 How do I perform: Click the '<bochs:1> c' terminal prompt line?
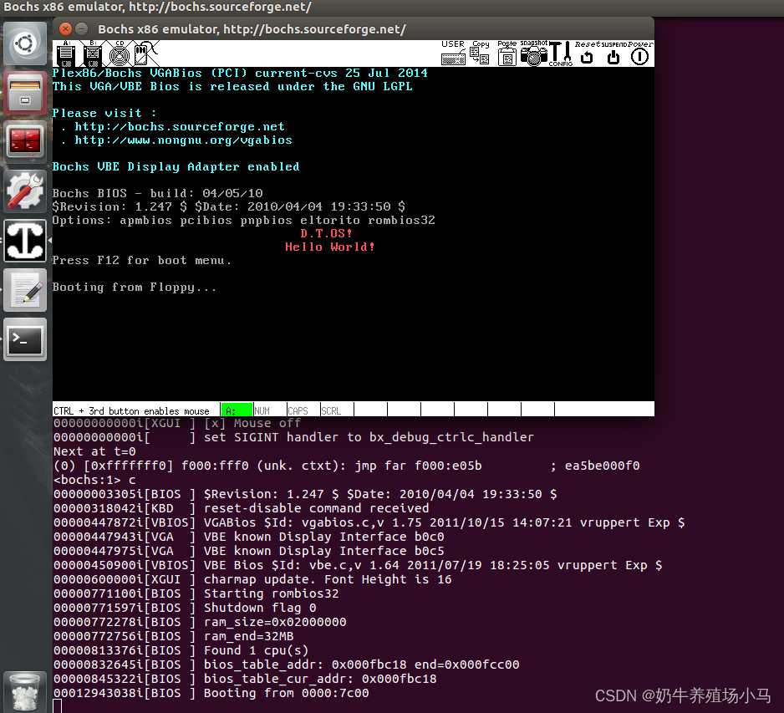pos(94,480)
